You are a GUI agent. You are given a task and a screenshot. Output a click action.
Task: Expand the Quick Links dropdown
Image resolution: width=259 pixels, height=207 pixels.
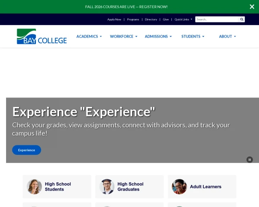(x=183, y=19)
